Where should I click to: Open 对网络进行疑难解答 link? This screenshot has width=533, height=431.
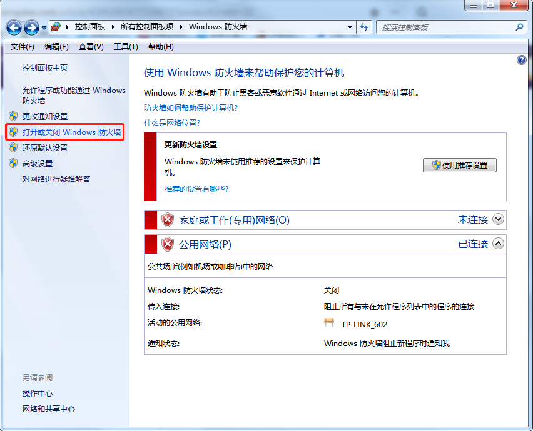pos(56,179)
